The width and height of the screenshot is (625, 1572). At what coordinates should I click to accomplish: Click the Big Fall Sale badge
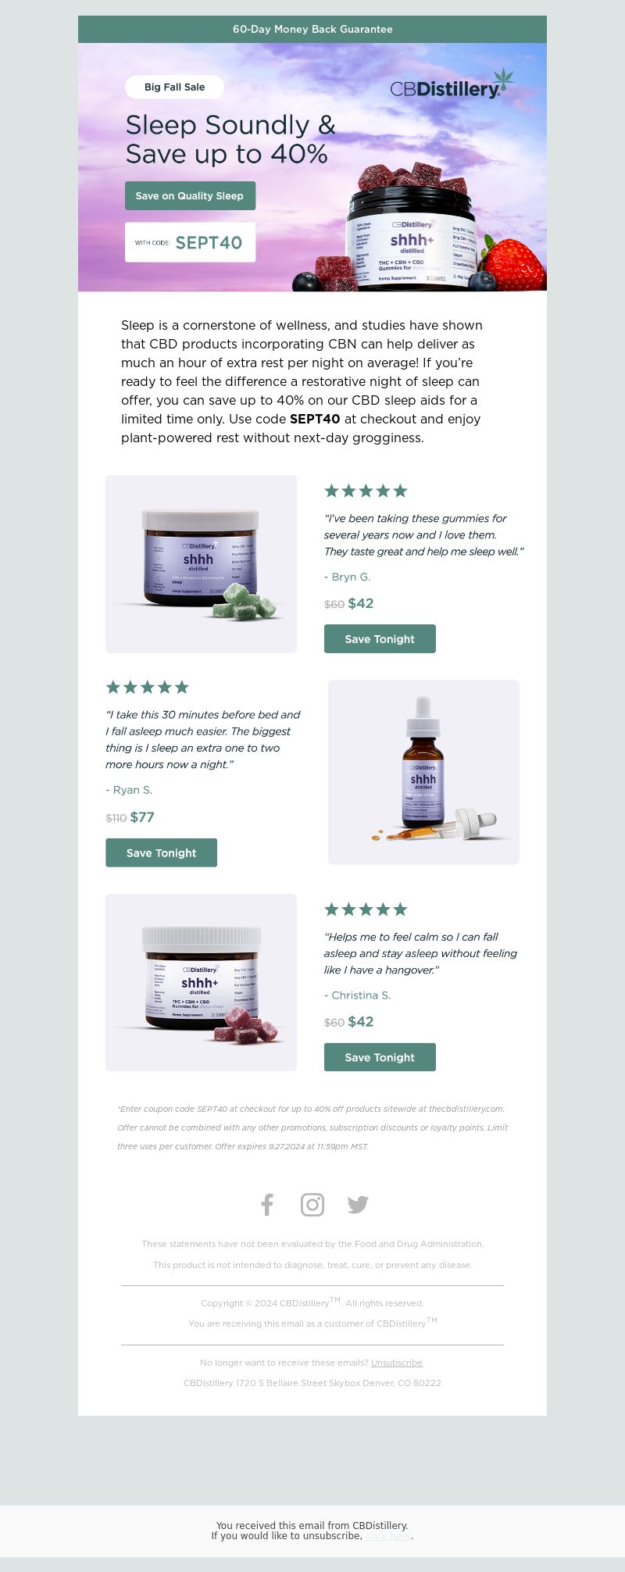[174, 87]
